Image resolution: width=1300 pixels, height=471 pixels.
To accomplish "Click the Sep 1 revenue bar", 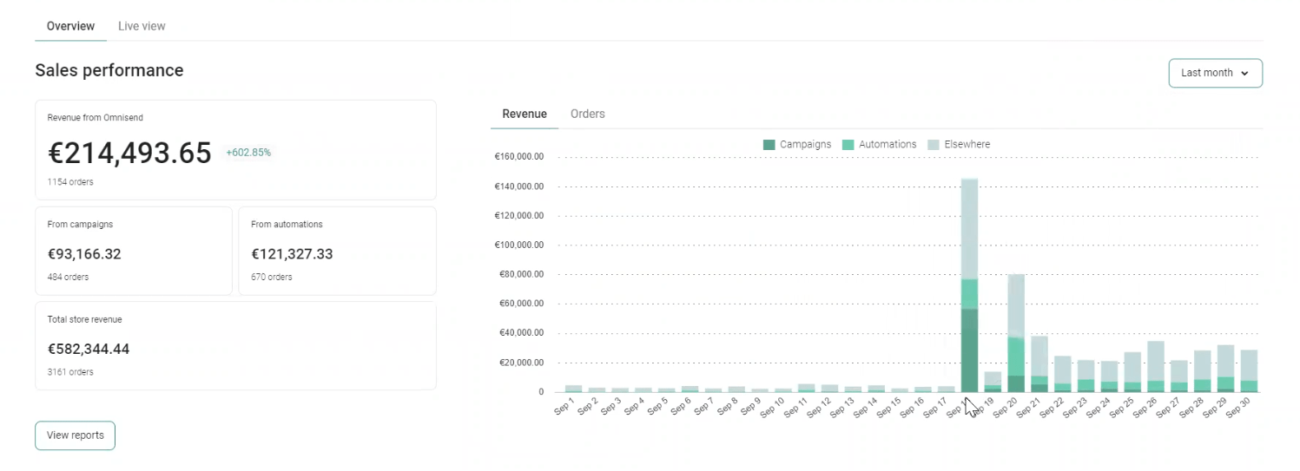I will click(573, 389).
